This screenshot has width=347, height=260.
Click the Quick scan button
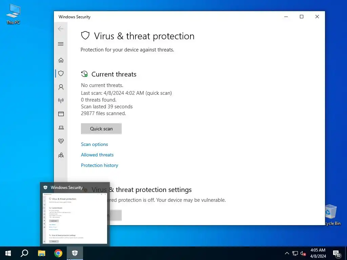(101, 129)
